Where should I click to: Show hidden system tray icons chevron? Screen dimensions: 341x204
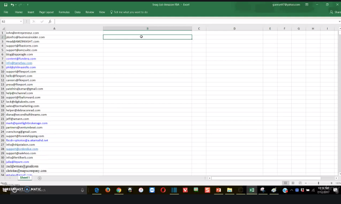pos(292,190)
